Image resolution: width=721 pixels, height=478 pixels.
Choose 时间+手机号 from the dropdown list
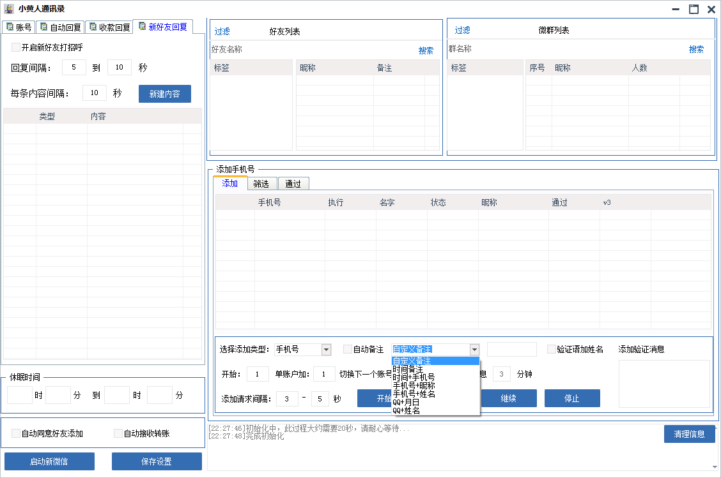[x=414, y=377]
